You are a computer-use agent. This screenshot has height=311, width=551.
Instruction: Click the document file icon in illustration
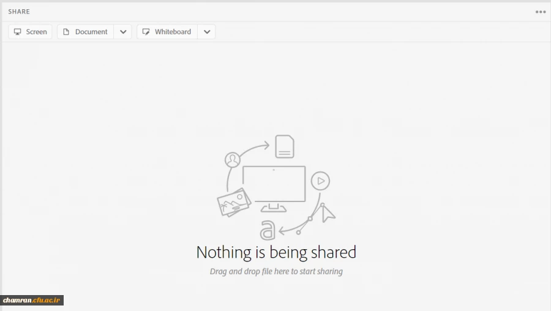pyautogui.click(x=284, y=147)
